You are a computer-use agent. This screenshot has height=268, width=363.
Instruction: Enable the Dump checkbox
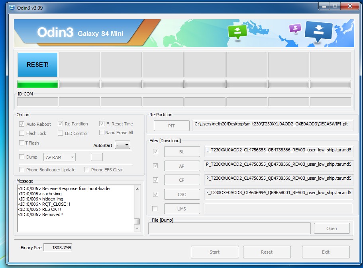pyautogui.click(x=22, y=157)
